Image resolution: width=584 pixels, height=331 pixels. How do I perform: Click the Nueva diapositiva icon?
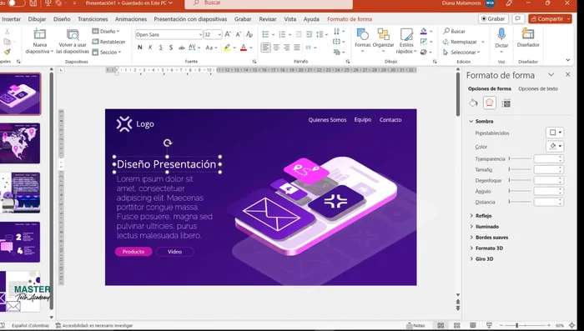pyautogui.click(x=39, y=34)
